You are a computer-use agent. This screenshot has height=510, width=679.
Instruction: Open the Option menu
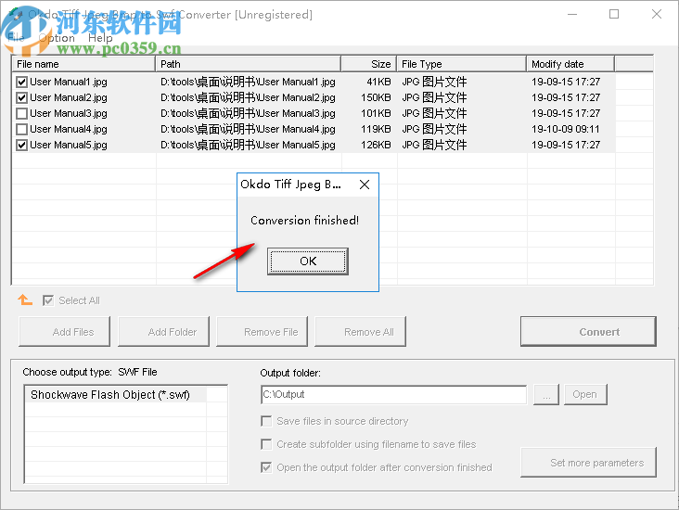pyautogui.click(x=57, y=38)
